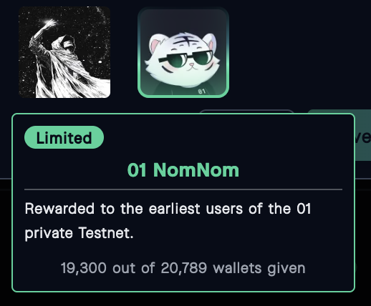Click the 20,789 total wallets number
This screenshot has width=371, height=306.
pos(184,268)
